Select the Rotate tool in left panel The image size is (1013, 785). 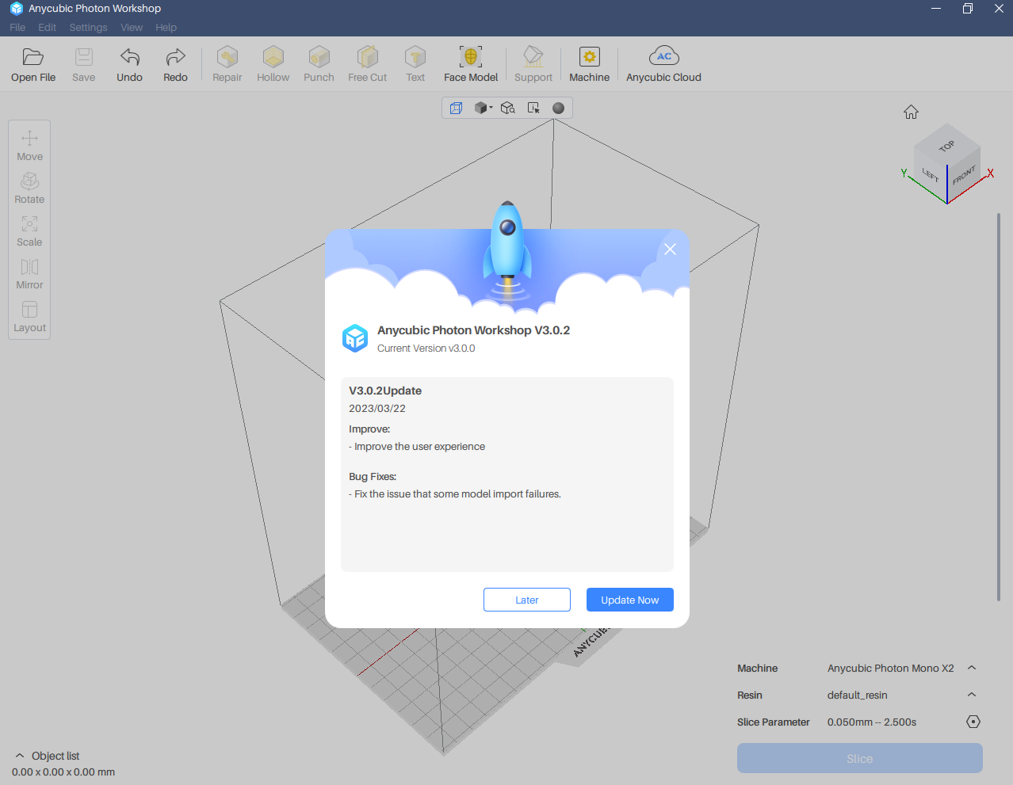click(x=29, y=188)
